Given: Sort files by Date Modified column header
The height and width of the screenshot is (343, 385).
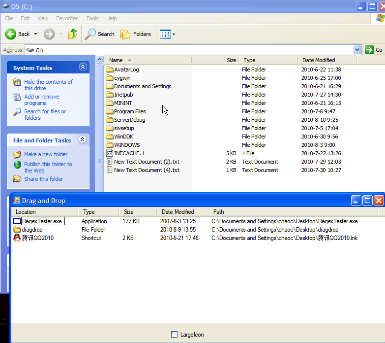Looking at the screenshot, I should tap(318, 60).
